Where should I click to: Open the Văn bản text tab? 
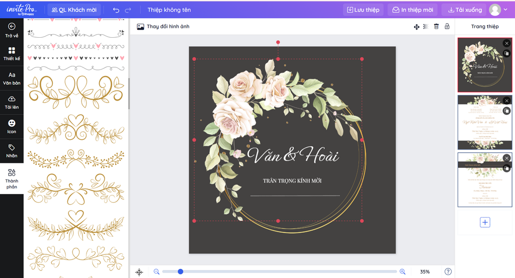tap(12, 78)
